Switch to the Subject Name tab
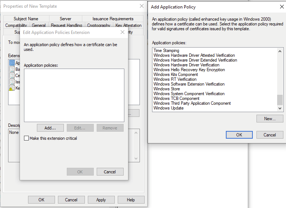 26,19
